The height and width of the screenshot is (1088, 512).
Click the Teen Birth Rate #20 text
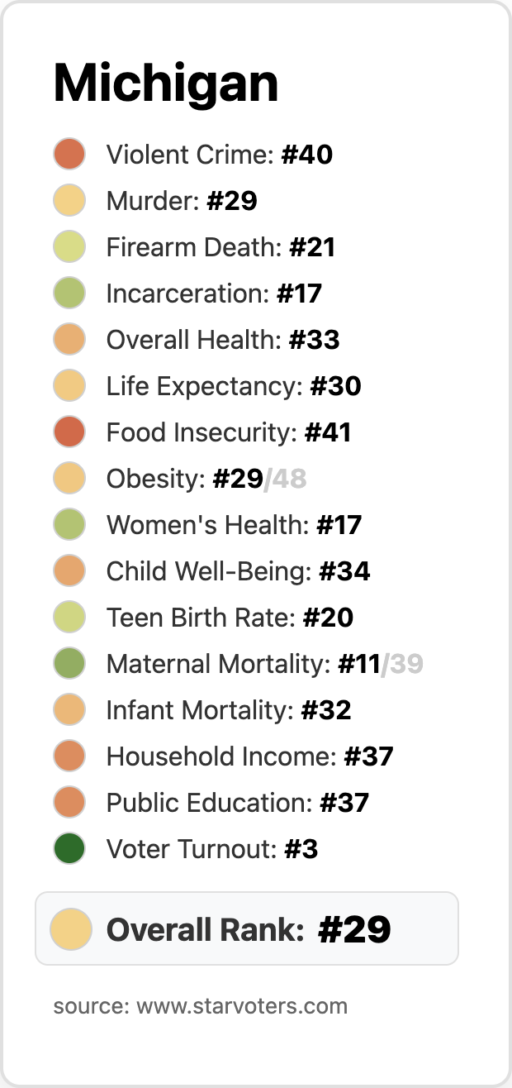pos(230,618)
